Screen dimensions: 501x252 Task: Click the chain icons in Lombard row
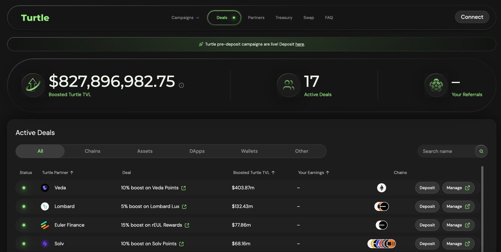point(382,207)
